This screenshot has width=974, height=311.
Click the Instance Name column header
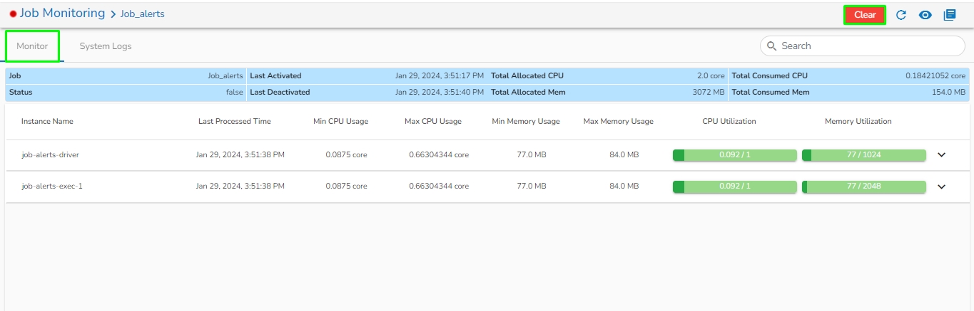(x=47, y=121)
